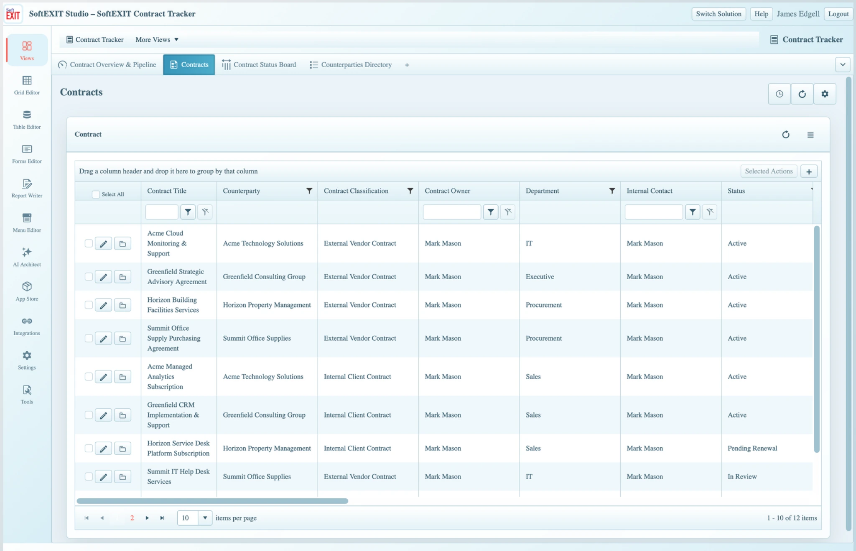Open sidebar Settings
856x551 pixels.
point(27,360)
